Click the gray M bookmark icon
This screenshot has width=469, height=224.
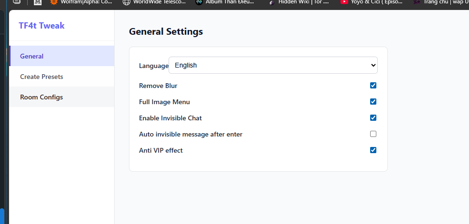[38, 2]
